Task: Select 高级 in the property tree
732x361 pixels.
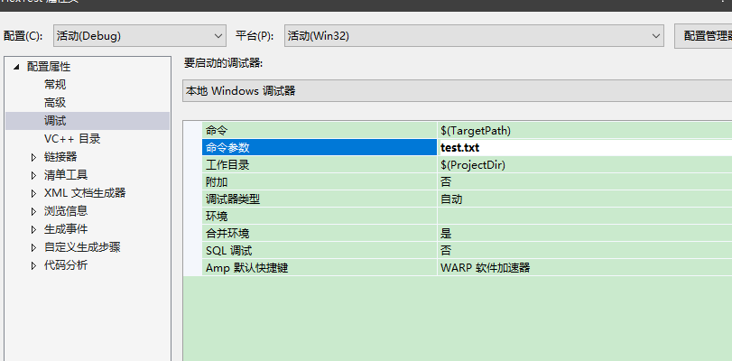Action: [55, 102]
